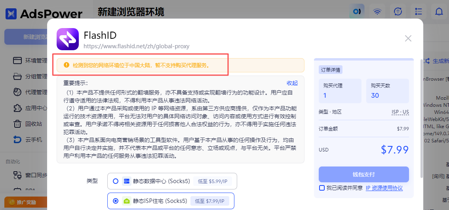449x210 pixels.
Task: Open 云手机 in the sidebar menu
Action: [x=34, y=140]
